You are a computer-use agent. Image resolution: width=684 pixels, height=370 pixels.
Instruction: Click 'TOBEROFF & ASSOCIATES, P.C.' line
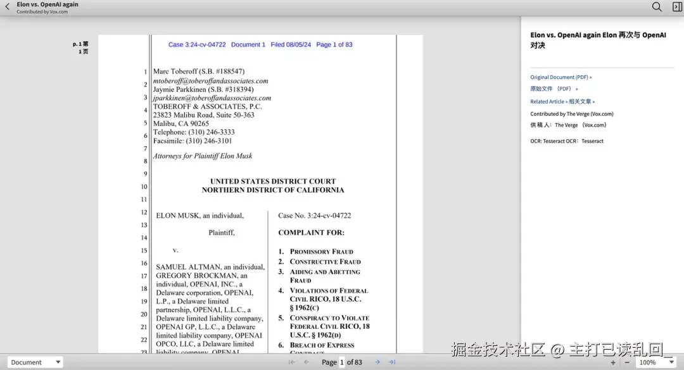[207, 106]
